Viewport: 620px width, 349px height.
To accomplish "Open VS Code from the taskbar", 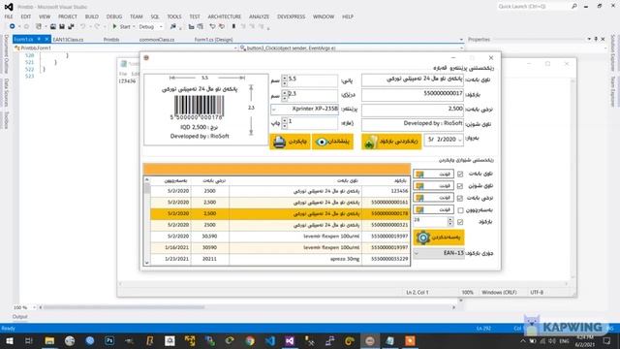I will [269, 340].
